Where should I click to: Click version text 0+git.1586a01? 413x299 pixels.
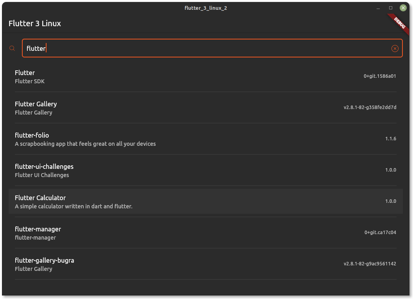click(380, 76)
